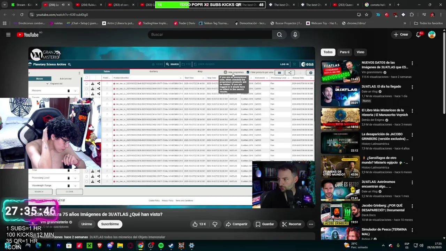Reload the page in the browser toolbar
Screen dimensions: 446x251
tap(22, 15)
